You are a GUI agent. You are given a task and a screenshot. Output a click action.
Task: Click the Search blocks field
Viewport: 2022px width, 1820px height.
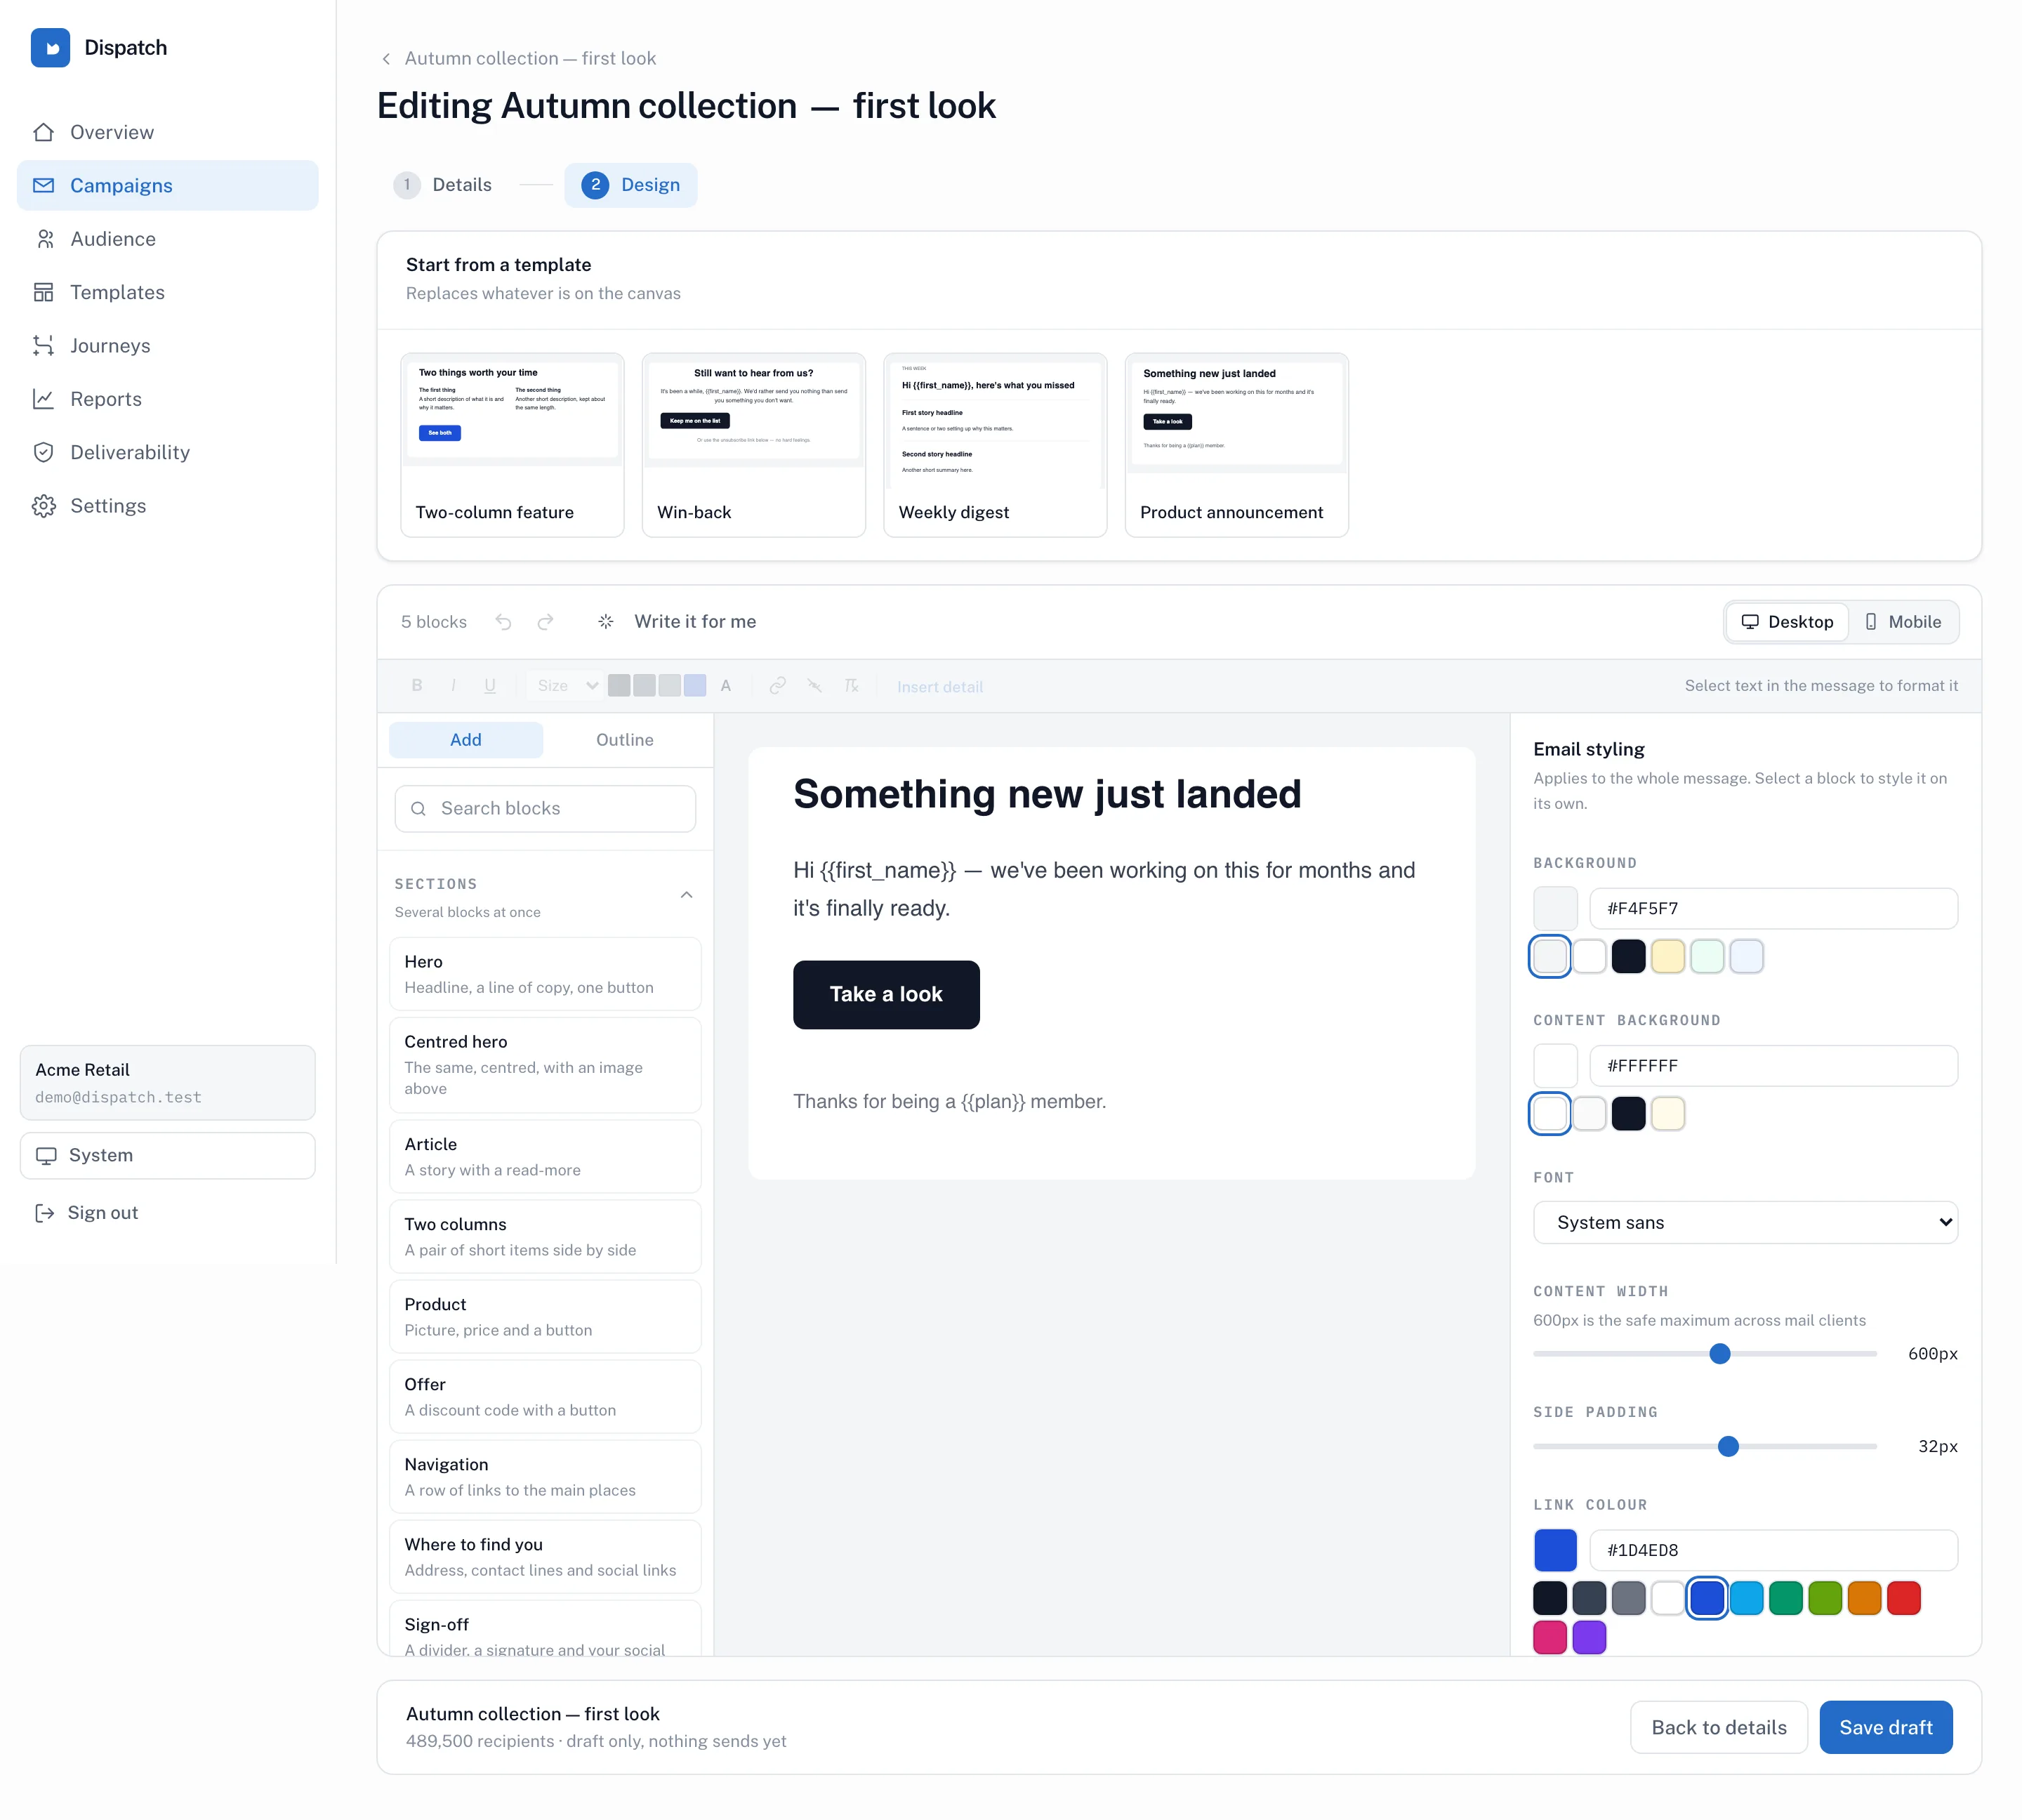(545, 808)
